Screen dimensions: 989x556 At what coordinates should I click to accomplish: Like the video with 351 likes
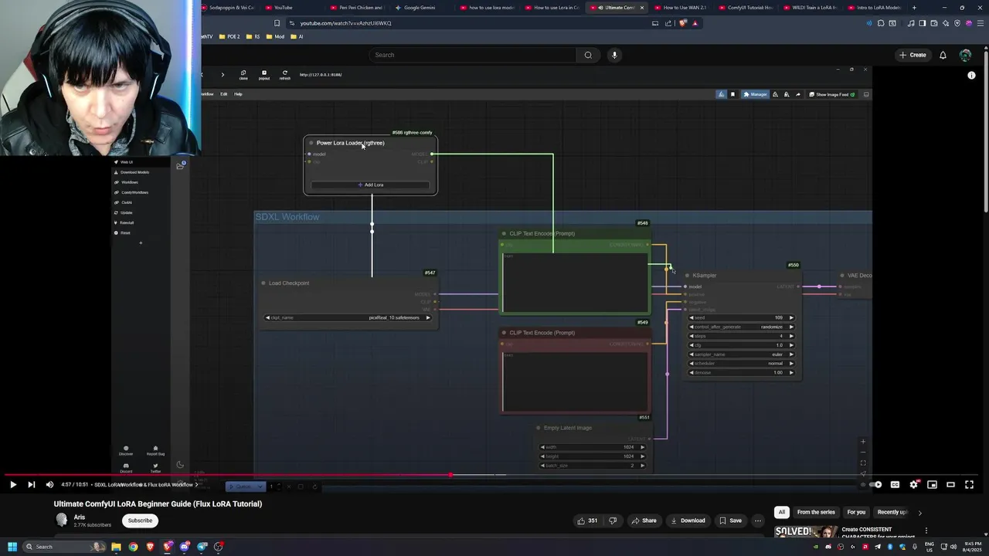click(587, 520)
